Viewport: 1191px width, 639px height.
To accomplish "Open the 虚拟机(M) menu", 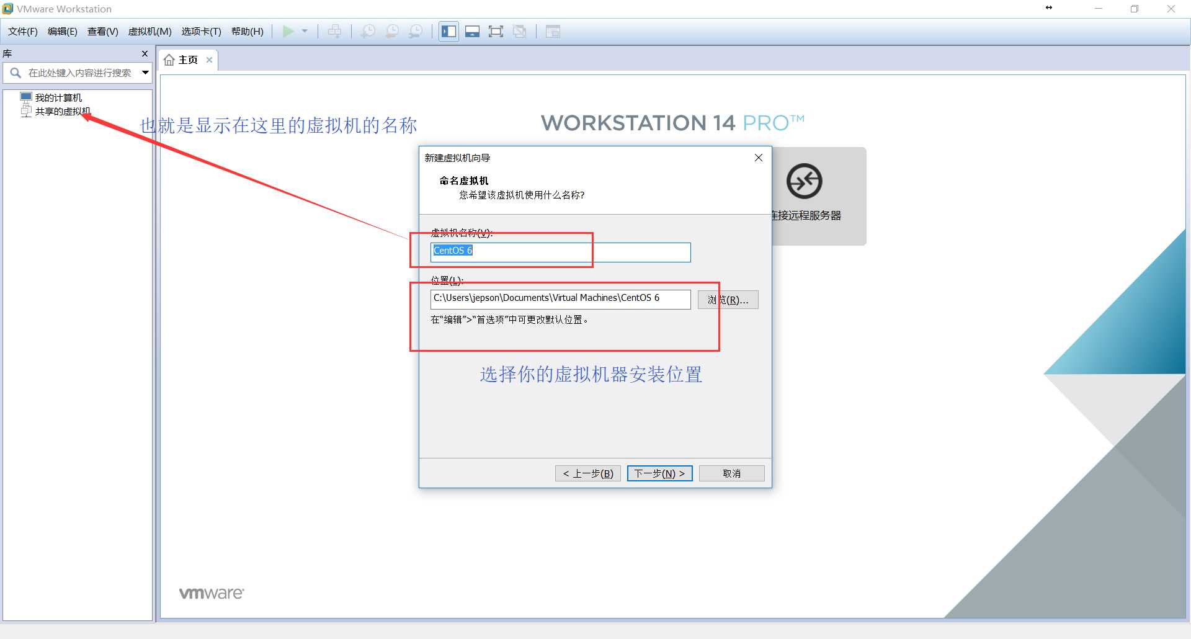I will tap(150, 32).
